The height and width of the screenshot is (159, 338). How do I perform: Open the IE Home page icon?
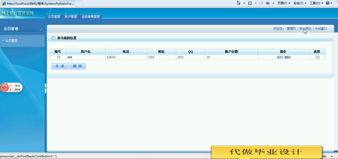tap(238, 3)
